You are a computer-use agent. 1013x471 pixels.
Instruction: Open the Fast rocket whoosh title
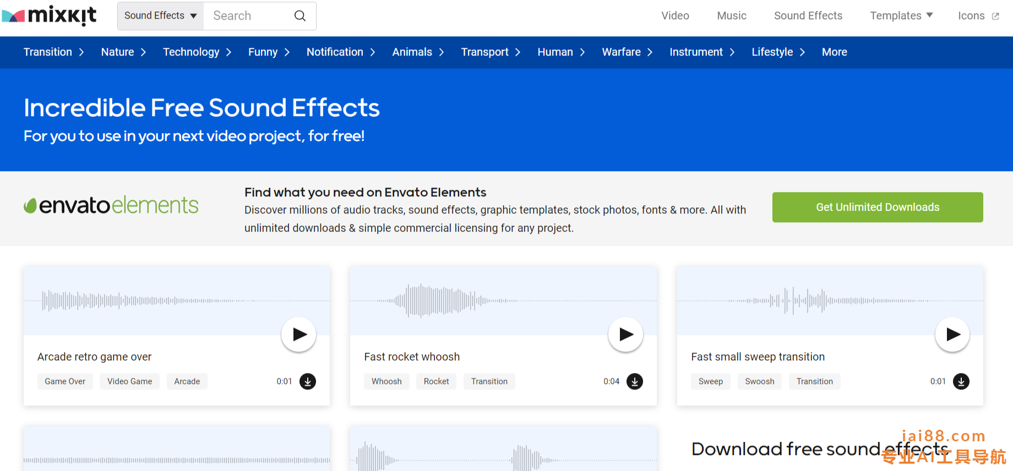pos(412,357)
